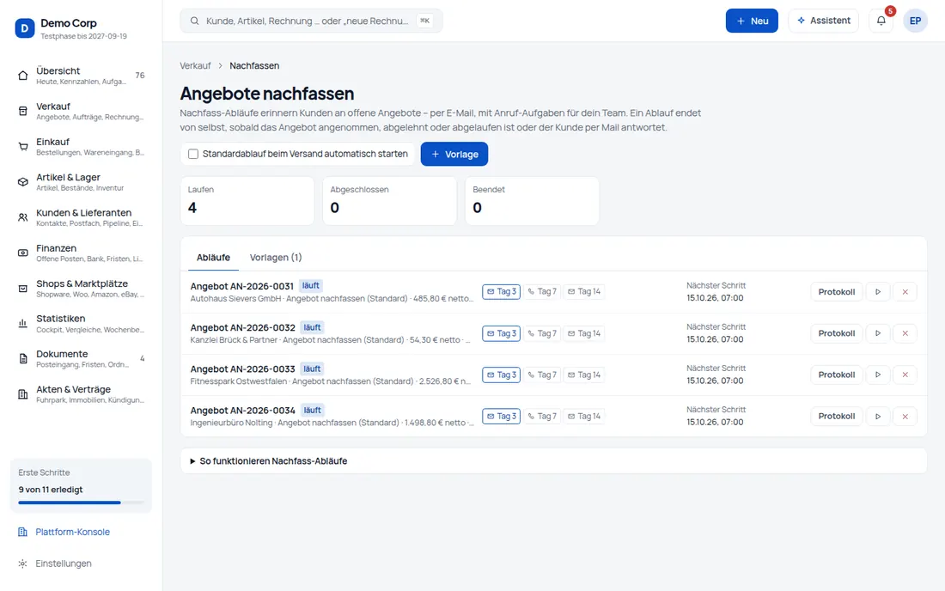Open the Verkauf sidebar icon
This screenshot has height=591, width=945.
[x=23, y=111]
